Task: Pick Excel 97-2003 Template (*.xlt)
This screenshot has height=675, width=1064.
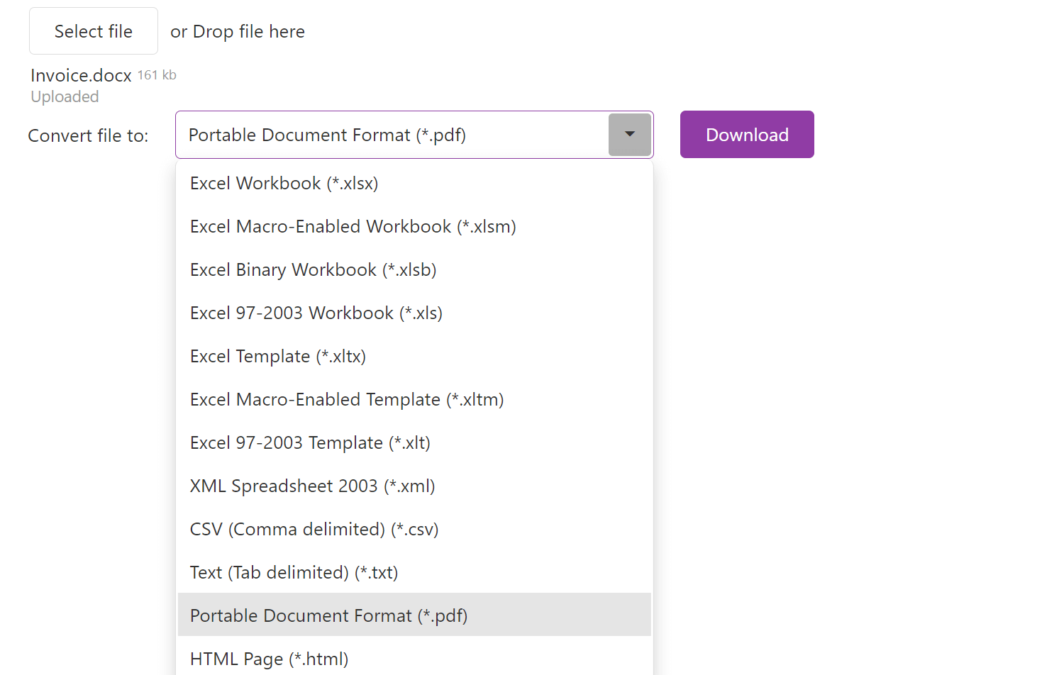Action: (310, 443)
